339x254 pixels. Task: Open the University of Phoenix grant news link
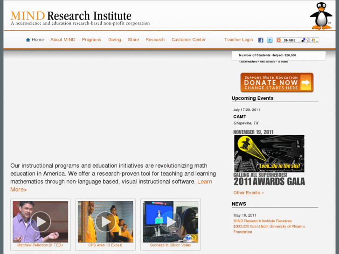[269, 227]
